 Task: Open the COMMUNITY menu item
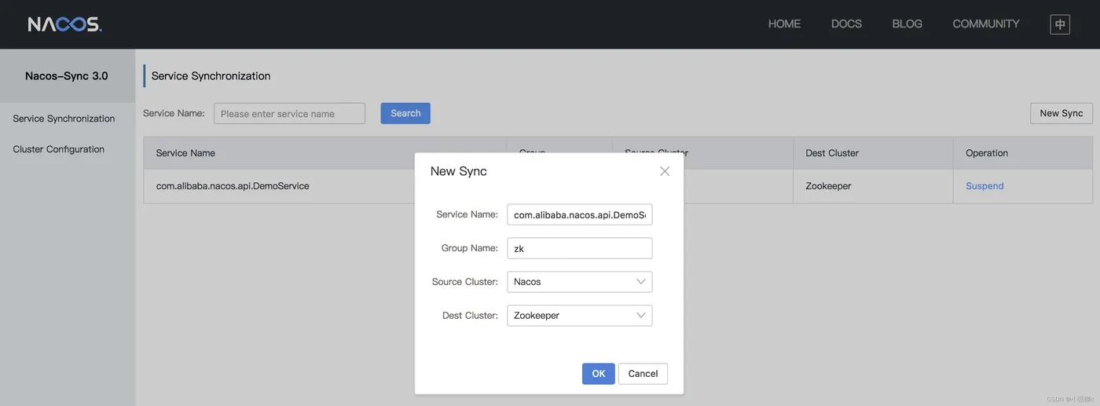[986, 24]
